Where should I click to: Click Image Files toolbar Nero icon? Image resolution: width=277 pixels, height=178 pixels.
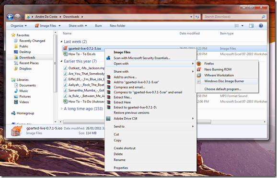click(x=36, y=26)
